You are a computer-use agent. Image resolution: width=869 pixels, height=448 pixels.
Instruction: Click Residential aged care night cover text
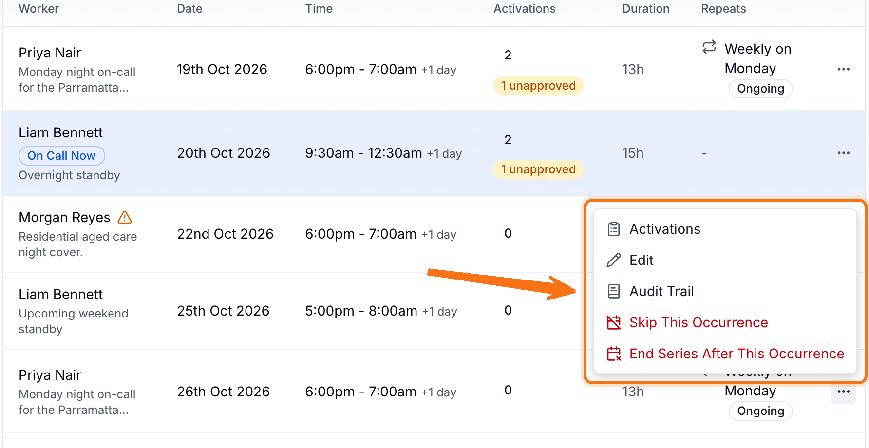tap(78, 244)
